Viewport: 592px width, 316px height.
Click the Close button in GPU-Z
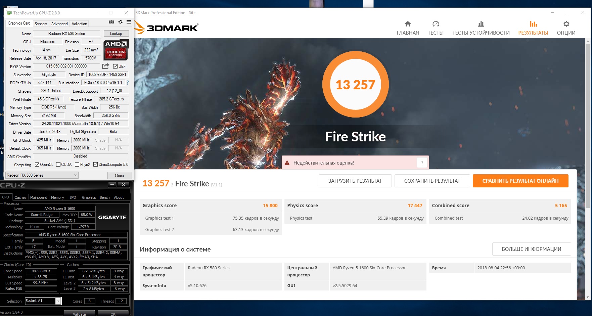click(x=119, y=176)
